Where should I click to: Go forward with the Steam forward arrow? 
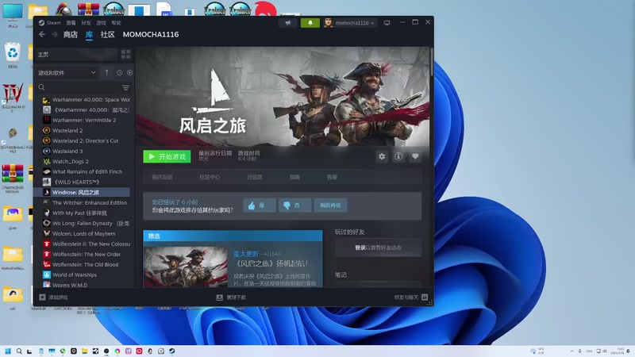[x=54, y=34]
